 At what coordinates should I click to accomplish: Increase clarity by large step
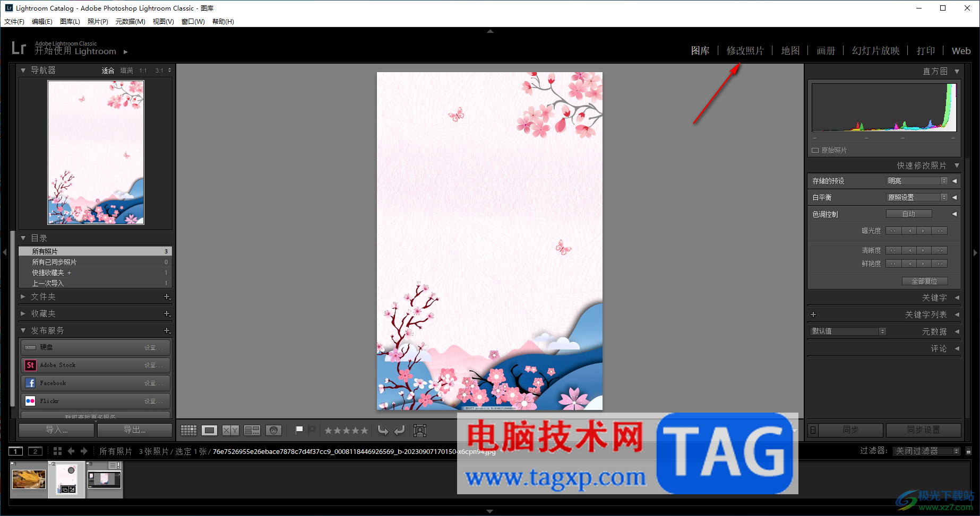(940, 250)
